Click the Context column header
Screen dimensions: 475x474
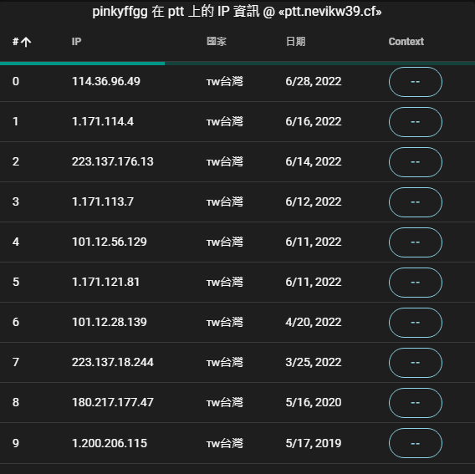[406, 42]
